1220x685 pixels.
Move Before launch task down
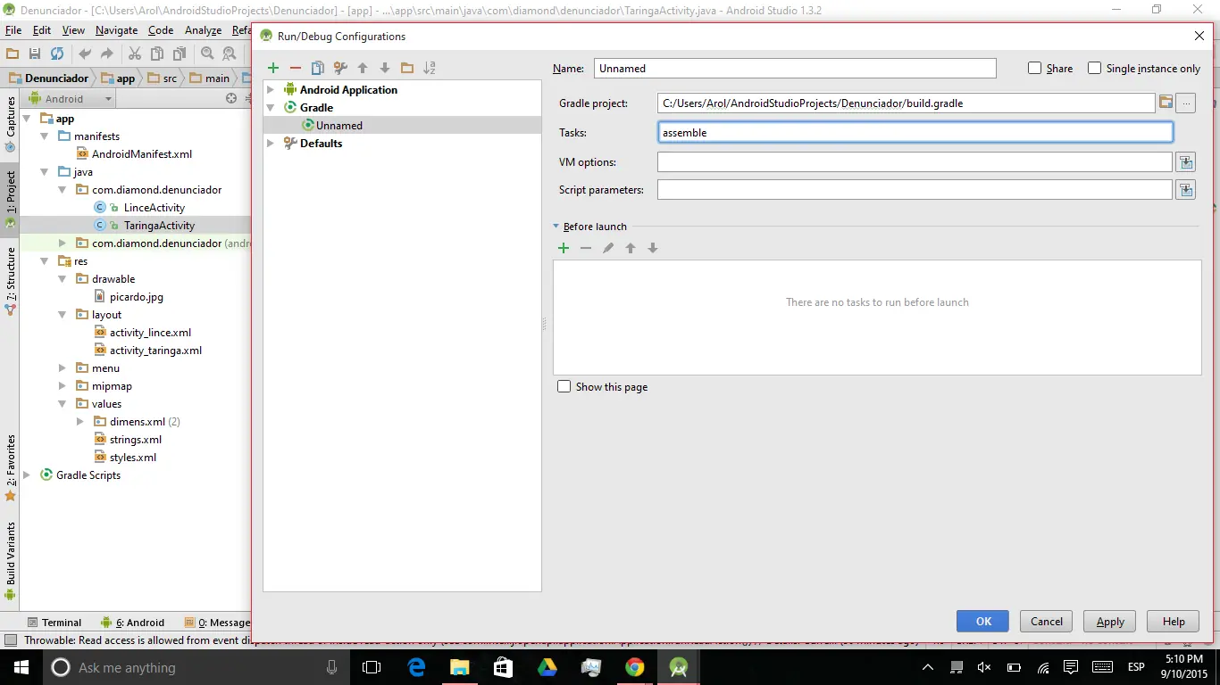click(653, 248)
